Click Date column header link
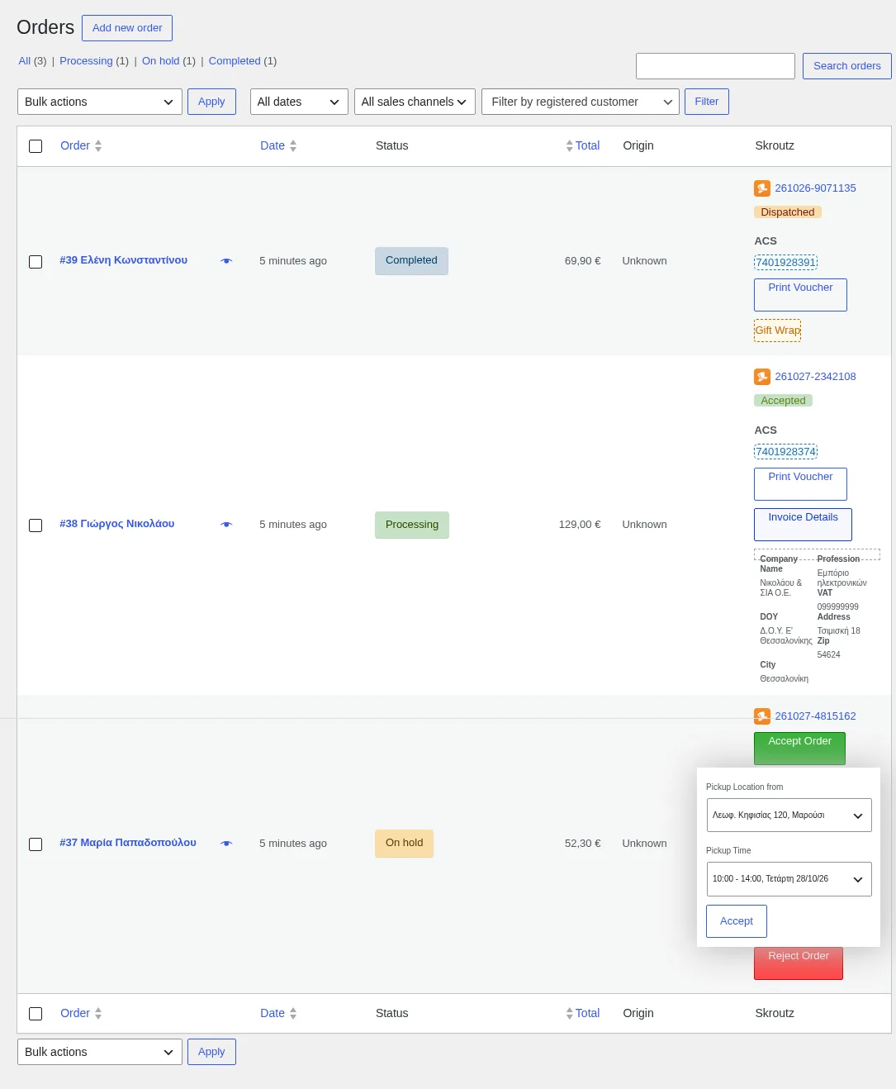The image size is (896, 1089). click(x=273, y=146)
